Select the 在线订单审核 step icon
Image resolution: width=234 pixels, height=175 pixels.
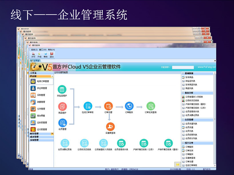(x=88, y=106)
